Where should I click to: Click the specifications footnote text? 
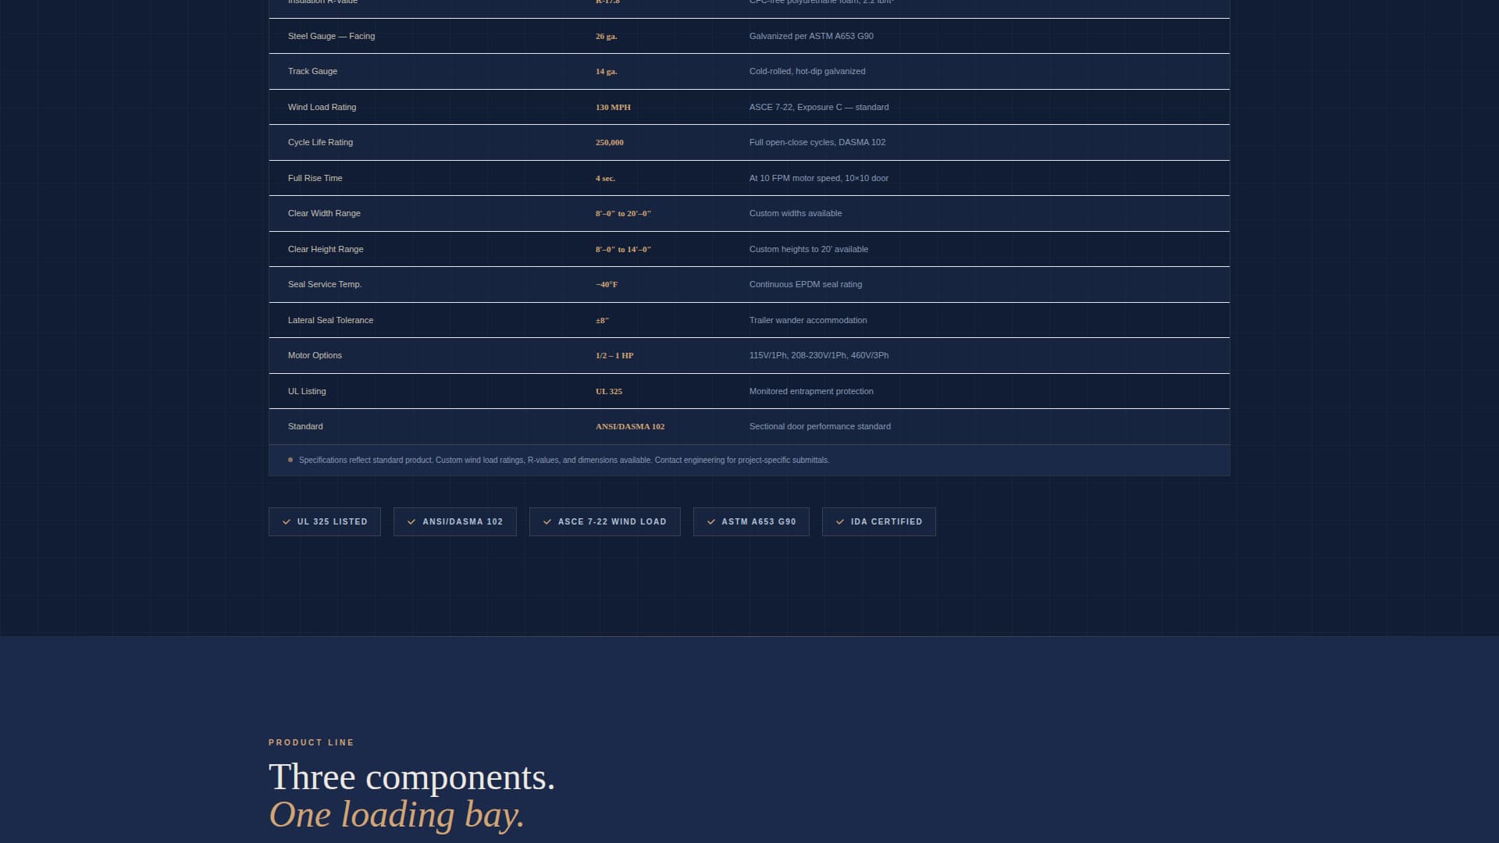(x=563, y=461)
